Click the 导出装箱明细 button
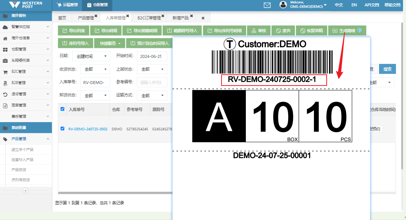 [x=142, y=31]
